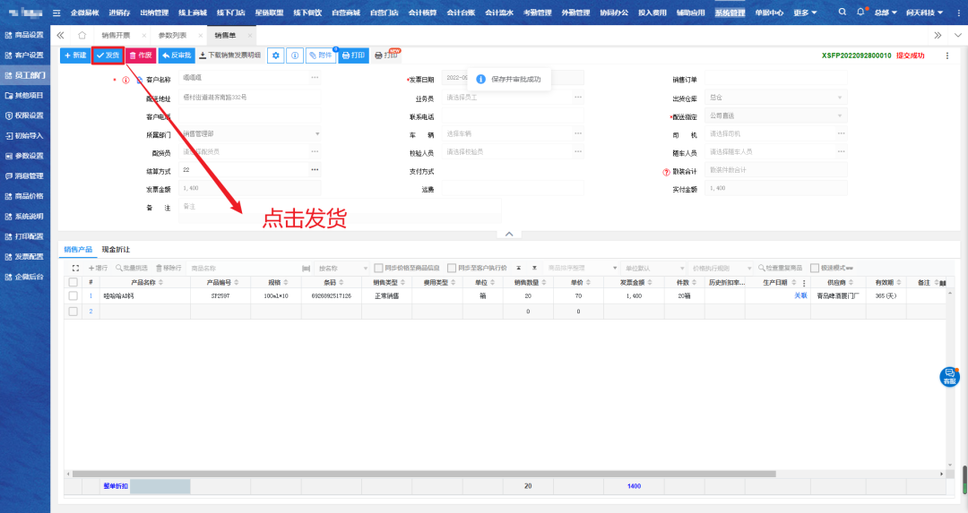Click the notification bell icon

tap(861, 13)
